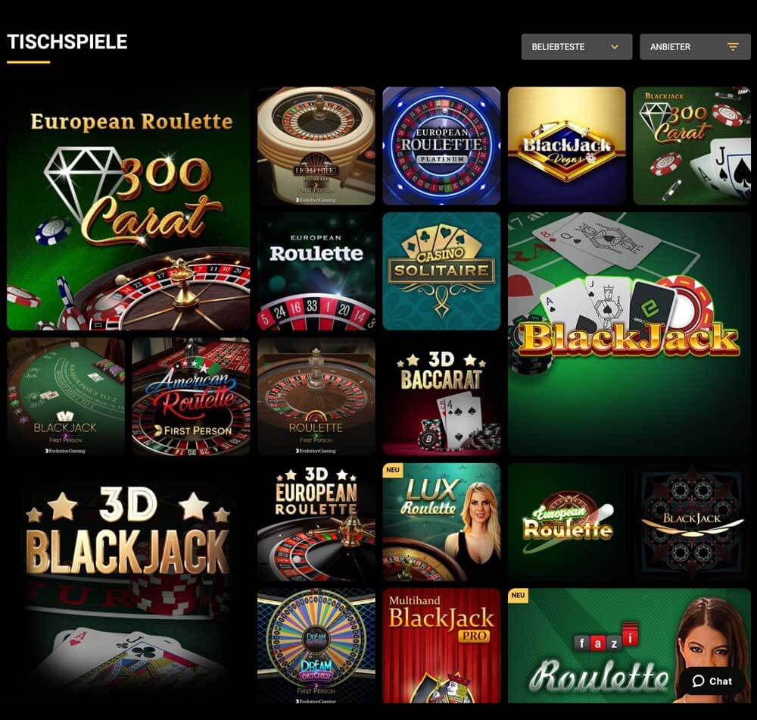Screen dimensions: 757x720
Task: Click the filter lines icon in Anbieter
Action: tap(733, 47)
